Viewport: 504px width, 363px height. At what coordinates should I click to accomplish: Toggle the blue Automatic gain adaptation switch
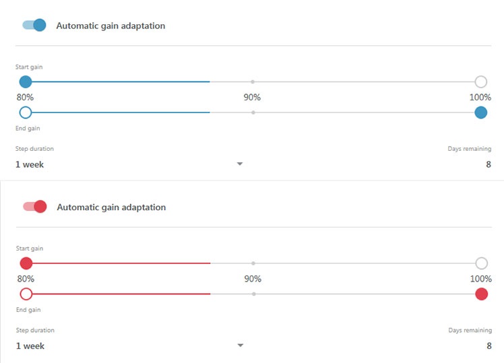34,25
